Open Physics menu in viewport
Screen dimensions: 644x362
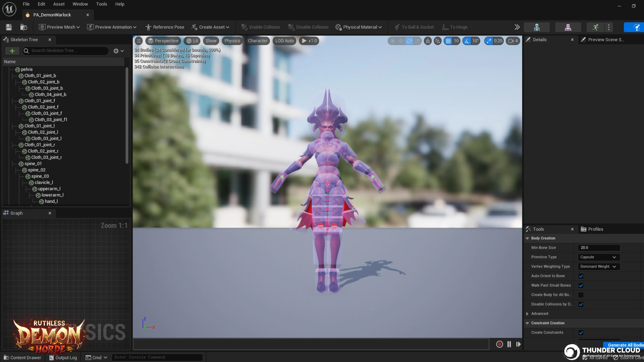232,41
